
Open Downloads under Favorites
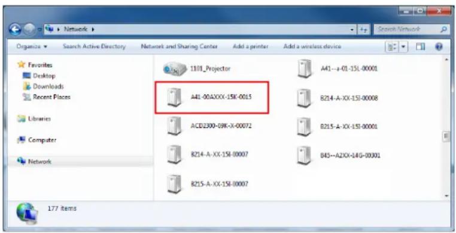point(48,87)
